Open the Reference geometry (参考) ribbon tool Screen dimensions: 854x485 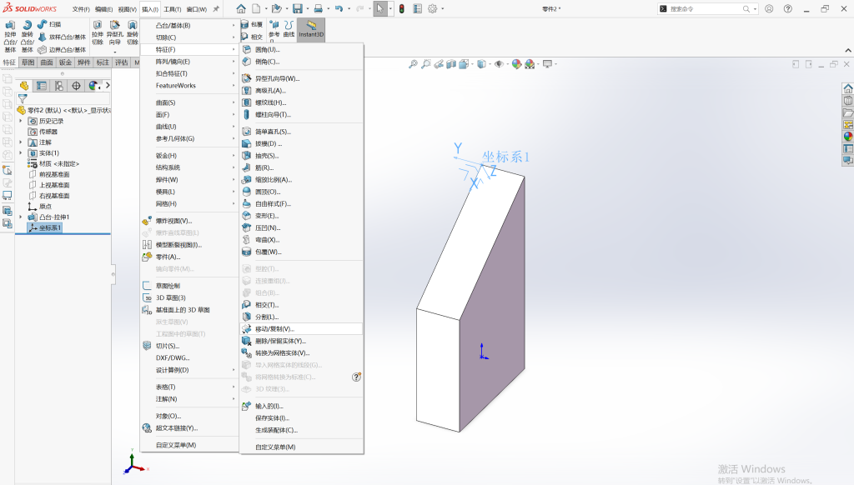pos(274,30)
